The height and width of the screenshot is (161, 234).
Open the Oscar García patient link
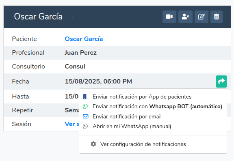(x=84, y=39)
